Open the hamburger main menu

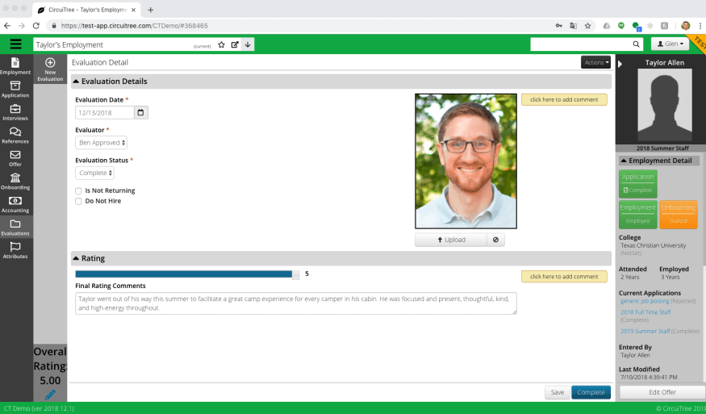[x=15, y=44]
